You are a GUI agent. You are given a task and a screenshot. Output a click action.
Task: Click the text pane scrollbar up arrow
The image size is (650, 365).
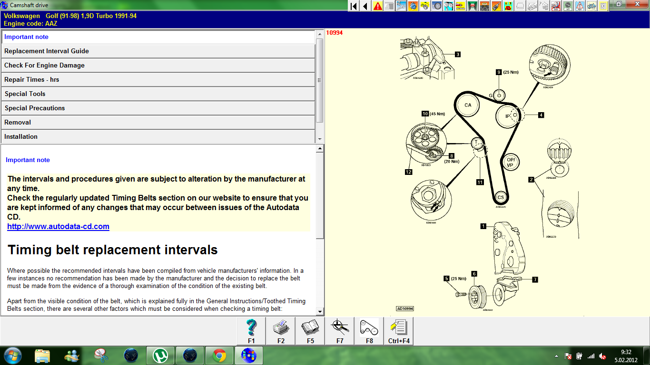tap(320, 149)
